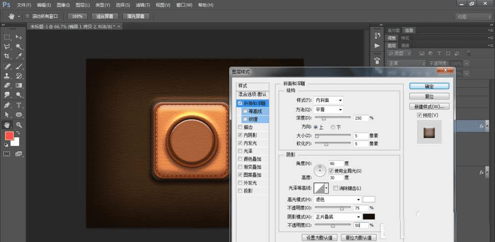Toggle 预览 checkbox
The image size is (495, 242).
click(x=419, y=116)
